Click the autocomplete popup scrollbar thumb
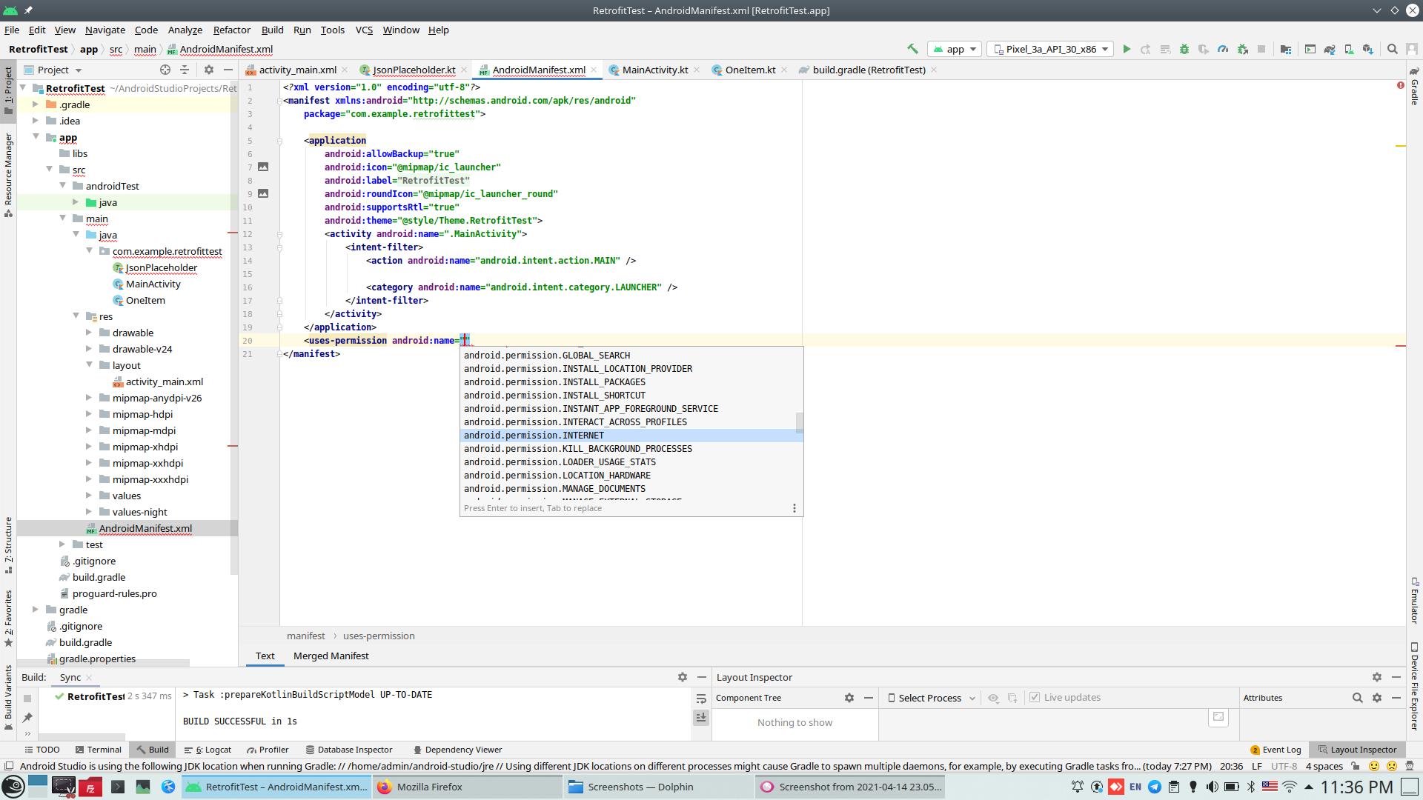The height and width of the screenshot is (800, 1423). tap(799, 422)
